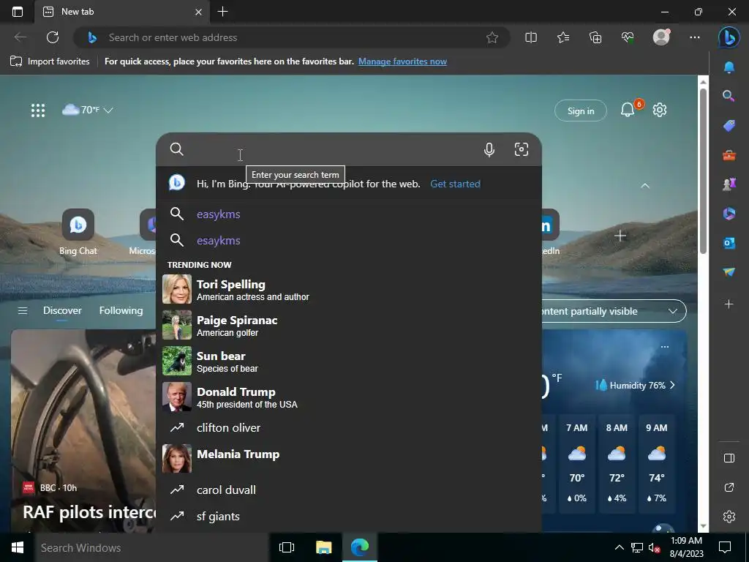Image resolution: width=749 pixels, height=562 pixels.
Task: Open page settings gear icon
Action: tap(660, 110)
